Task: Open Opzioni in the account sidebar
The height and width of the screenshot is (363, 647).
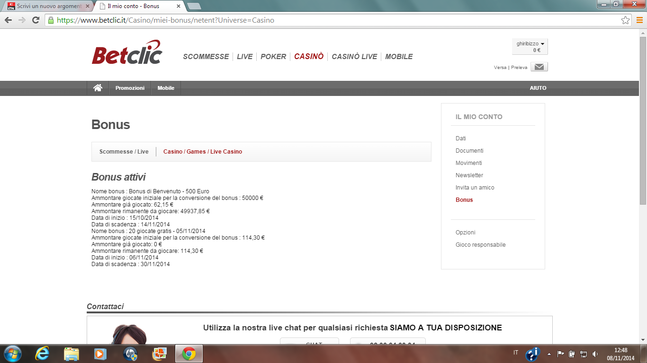Action: coord(466,233)
